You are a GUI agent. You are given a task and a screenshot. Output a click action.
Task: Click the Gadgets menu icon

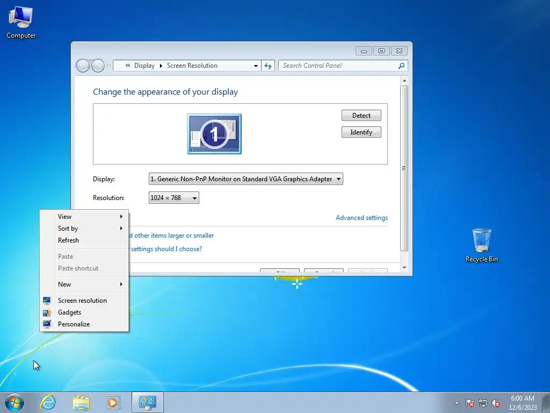(47, 312)
